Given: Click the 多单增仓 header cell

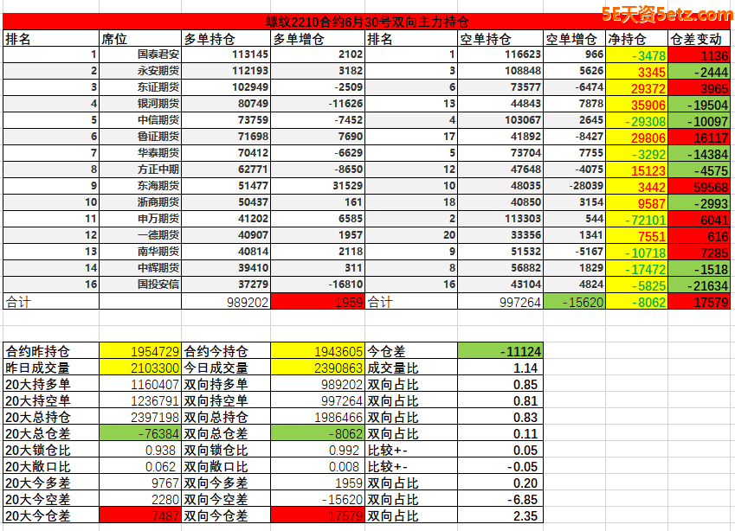Looking at the screenshot, I should pos(317,39).
